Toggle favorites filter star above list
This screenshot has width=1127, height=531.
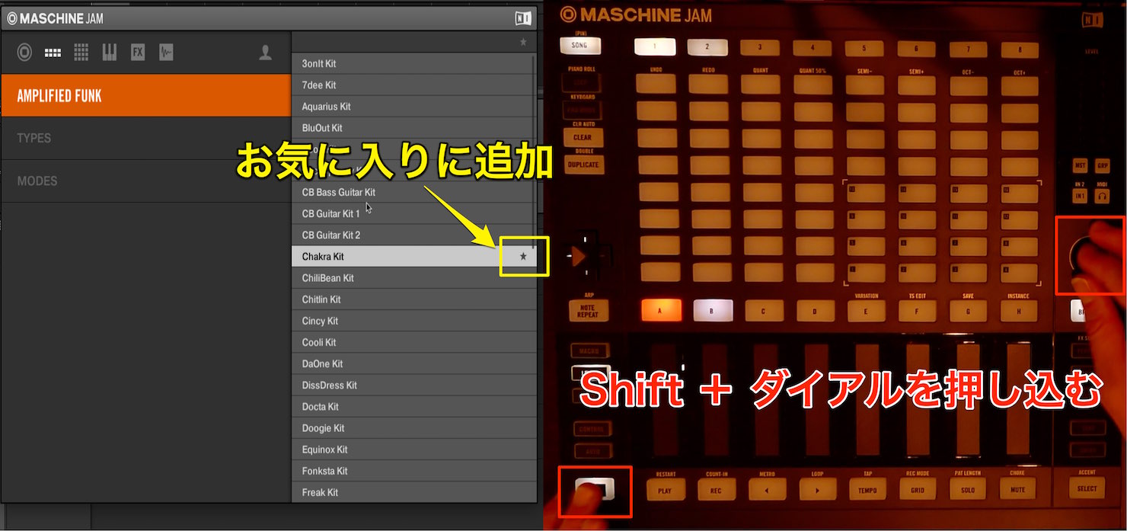tap(523, 42)
